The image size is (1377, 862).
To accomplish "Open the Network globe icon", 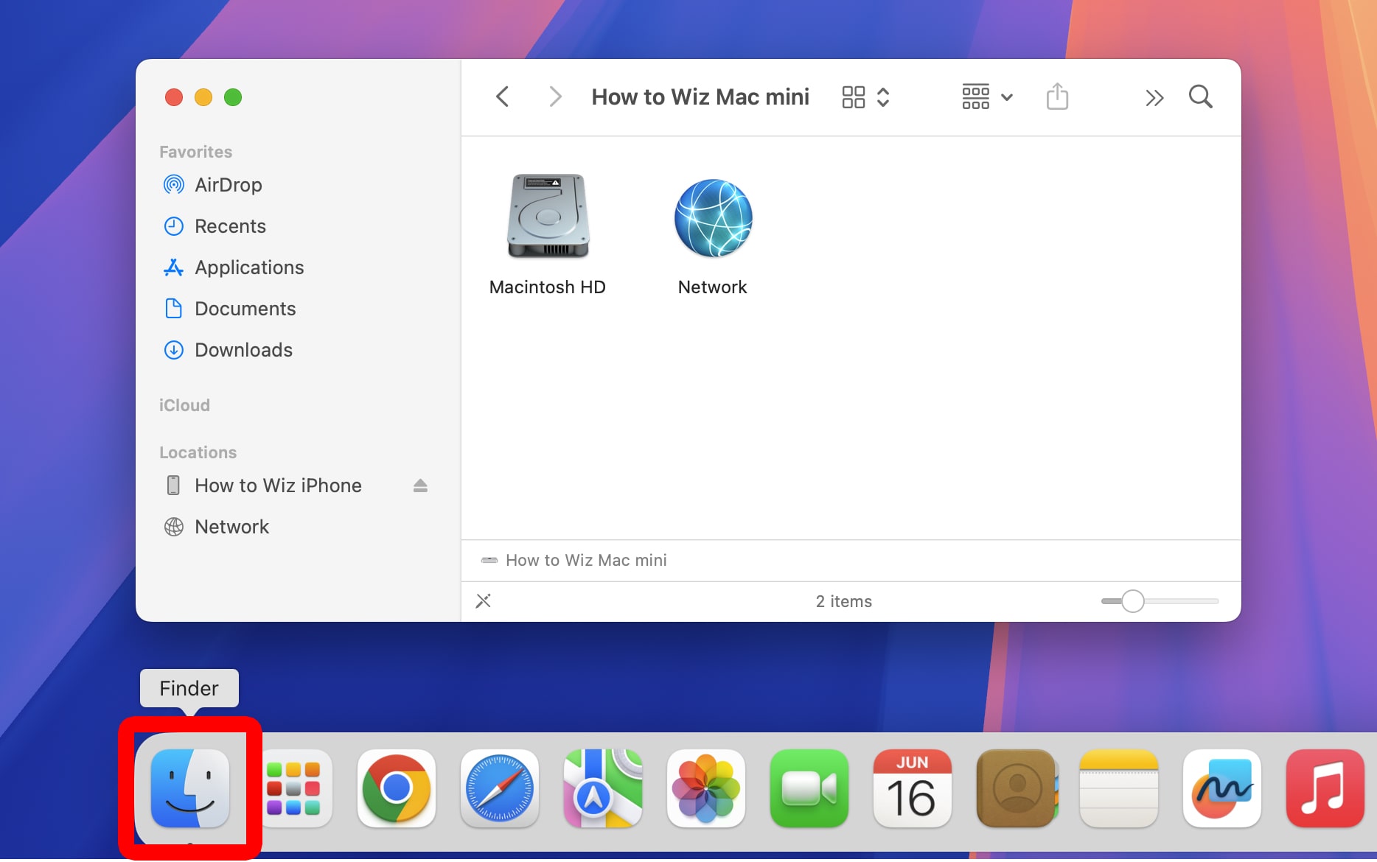I will 713,218.
